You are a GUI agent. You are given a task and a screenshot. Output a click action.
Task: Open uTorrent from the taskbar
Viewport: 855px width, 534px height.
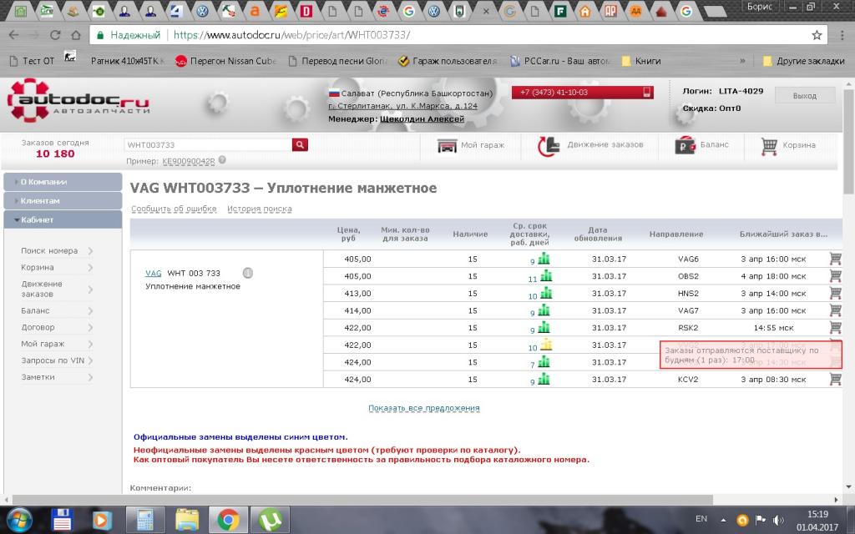[271, 521]
